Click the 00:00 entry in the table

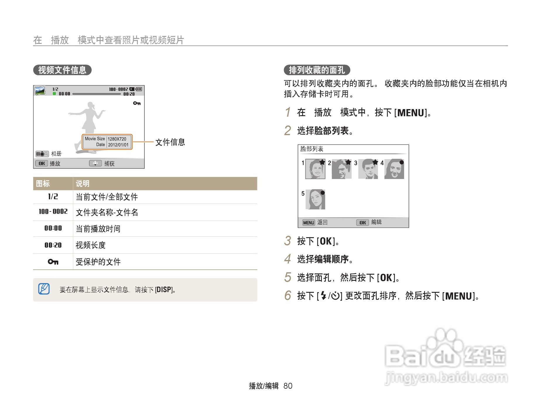click(x=53, y=228)
